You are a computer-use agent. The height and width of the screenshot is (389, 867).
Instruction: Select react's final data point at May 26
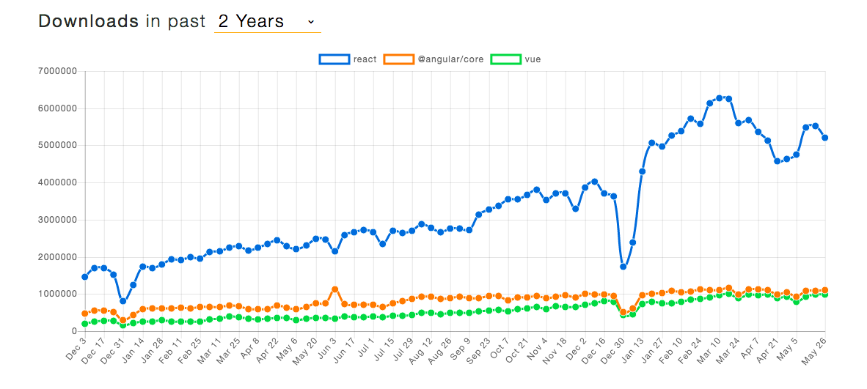tap(825, 138)
